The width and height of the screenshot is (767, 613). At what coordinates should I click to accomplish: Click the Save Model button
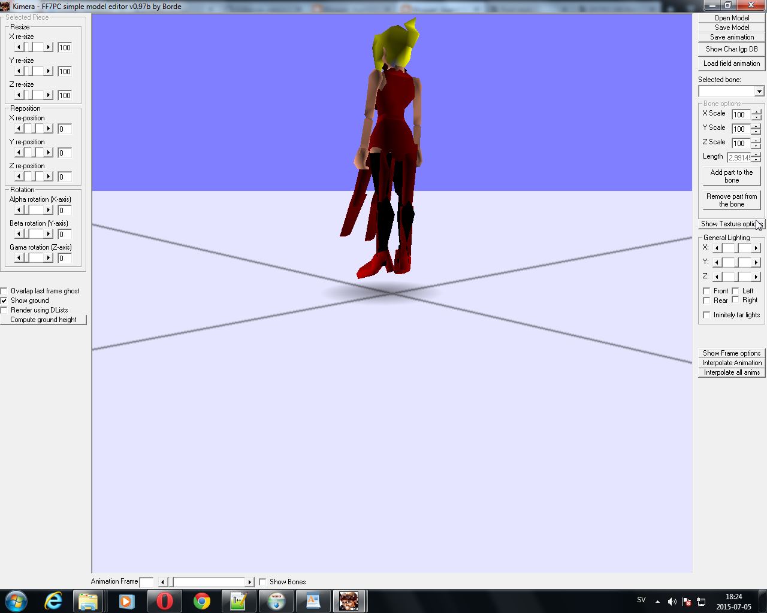point(732,28)
